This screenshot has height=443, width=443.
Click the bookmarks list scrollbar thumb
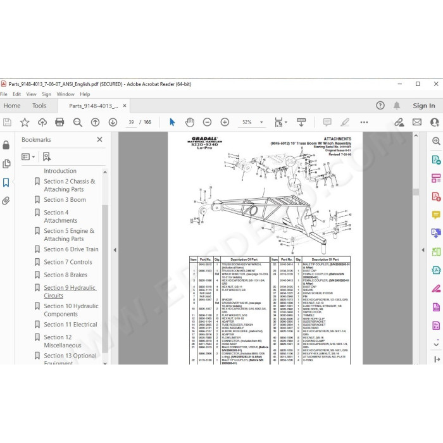tap(105, 278)
